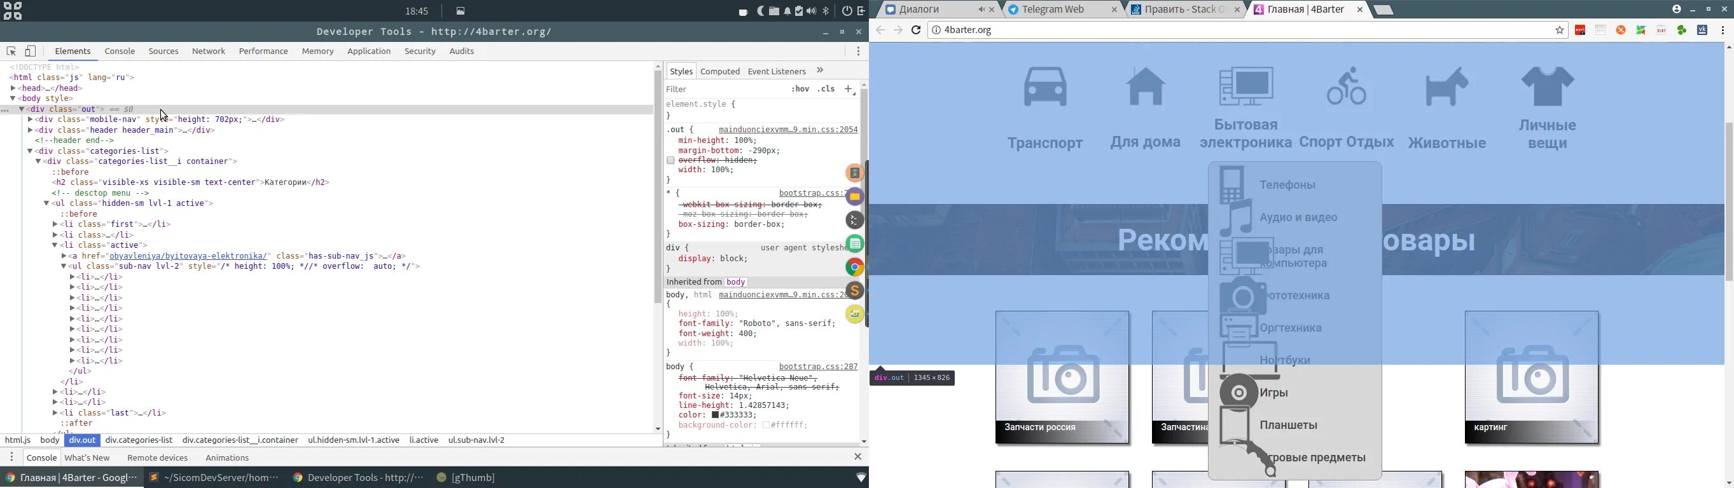The width and height of the screenshot is (1734, 488).
Task: Open Application tab in DevTools
Action: [369, 51]
